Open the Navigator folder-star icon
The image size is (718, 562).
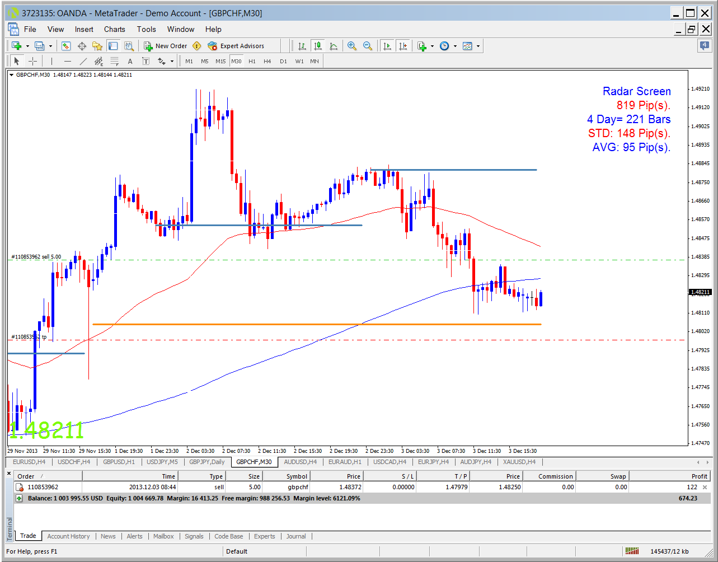click(x=97, y=46)
